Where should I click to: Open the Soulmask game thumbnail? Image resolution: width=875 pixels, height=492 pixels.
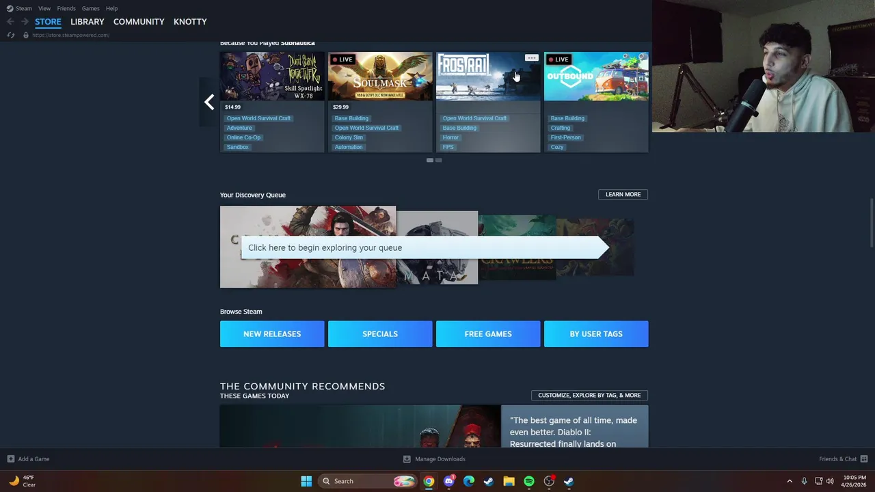point(380,77)
